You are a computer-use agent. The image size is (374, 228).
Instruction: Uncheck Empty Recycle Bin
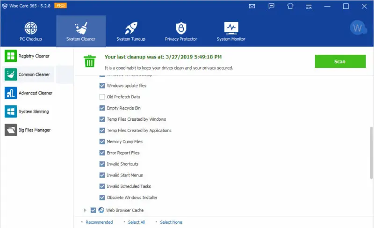pyautogui.click(x=102, y=108)
